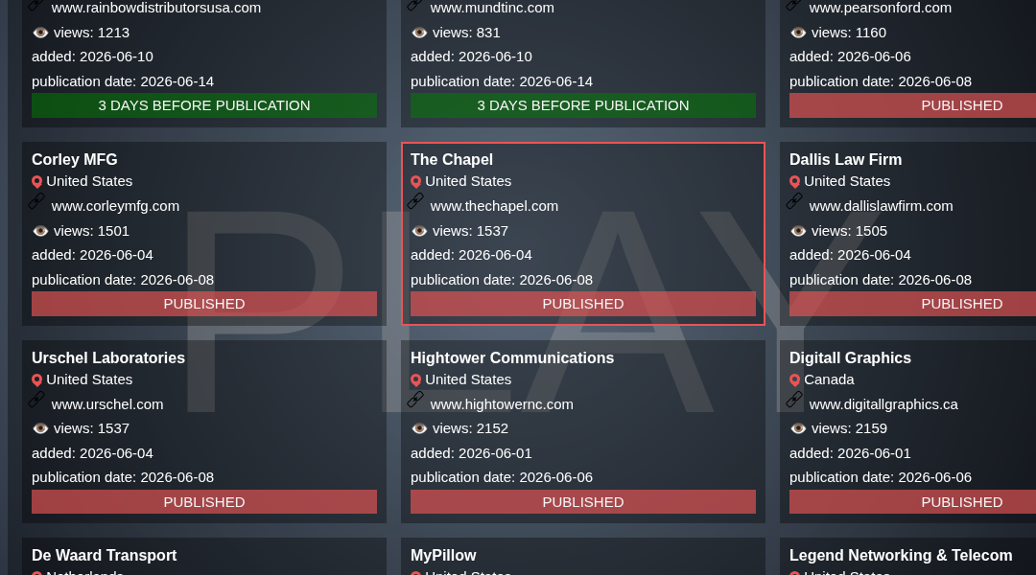Click eye icon on The Chapel card
The width and height of the screenshot is (1036, 575).
[419, 231]
